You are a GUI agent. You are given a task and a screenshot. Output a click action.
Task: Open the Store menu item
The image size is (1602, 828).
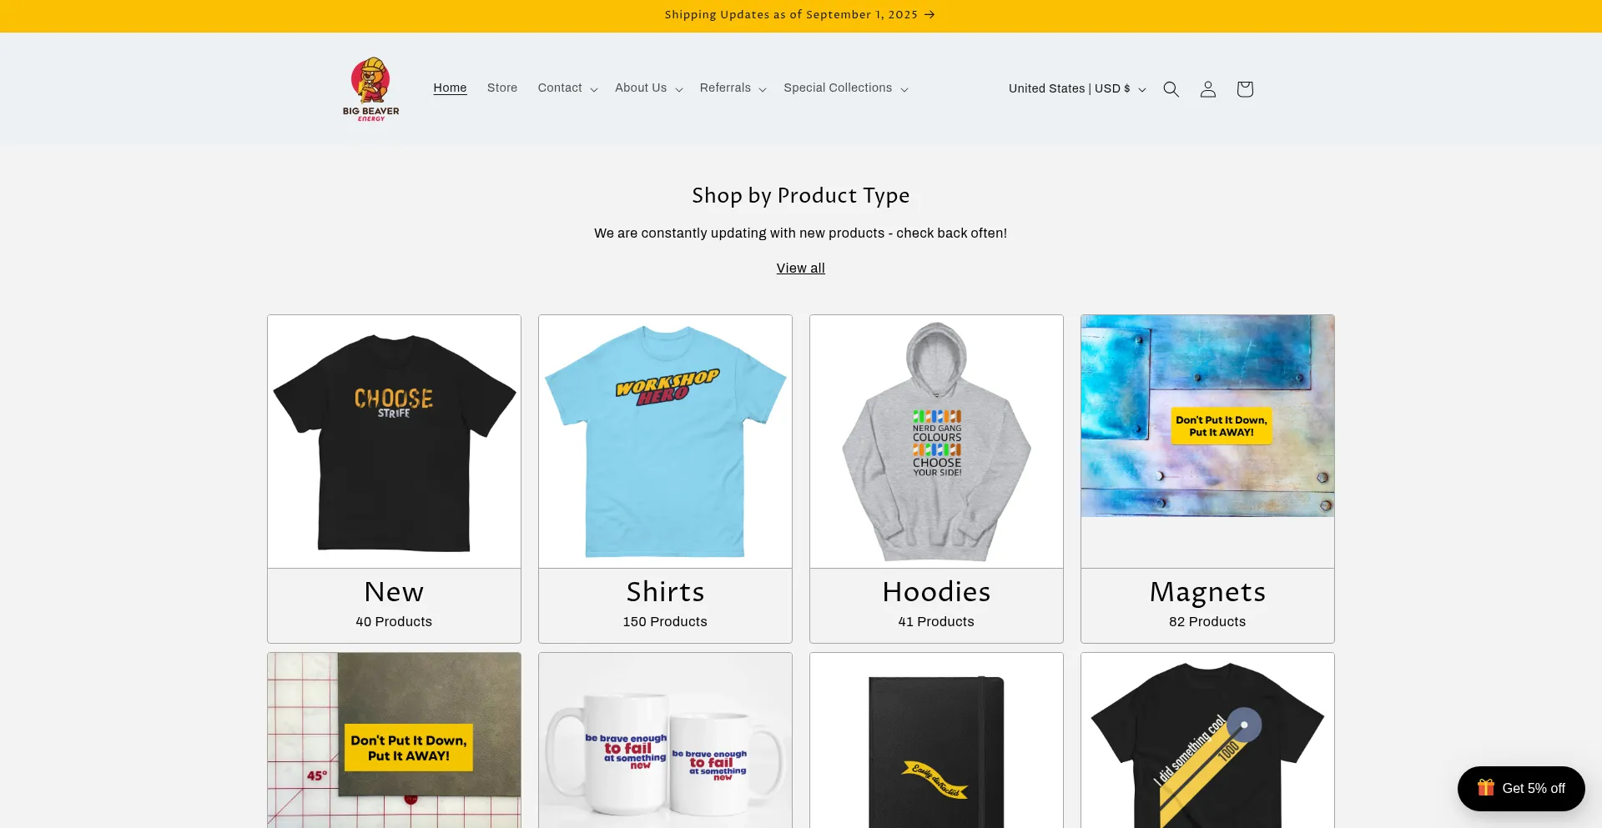pyautogui.click(x=502, y=88)
